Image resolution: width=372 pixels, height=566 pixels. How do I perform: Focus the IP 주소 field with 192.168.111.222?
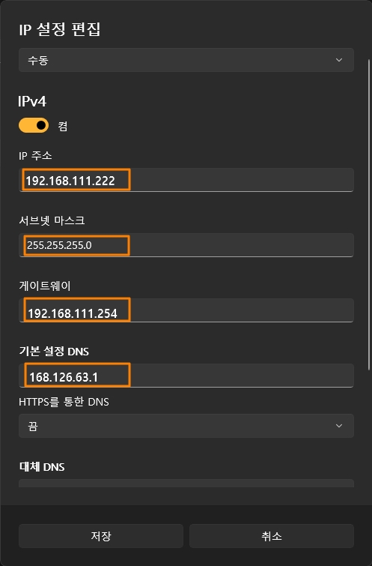tap(186, 180)
